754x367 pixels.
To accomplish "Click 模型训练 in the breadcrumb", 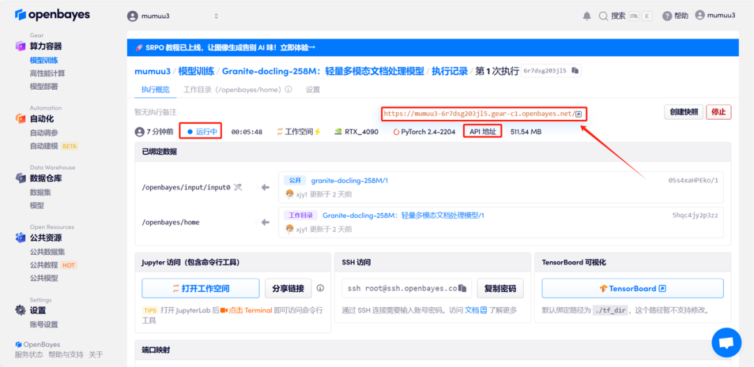I will (x=196, y=71).
